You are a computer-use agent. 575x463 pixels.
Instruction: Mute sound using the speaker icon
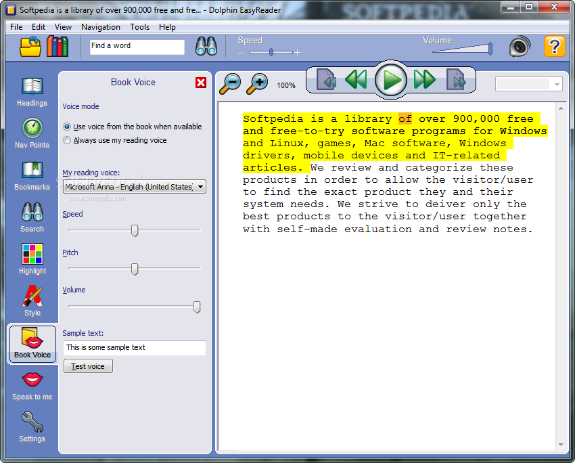tap(520, 46)
